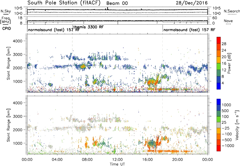Click the date "28/Dec/2016"
Image resolution: width=240 pixels, height=166 pixels.
pos(192,3)
